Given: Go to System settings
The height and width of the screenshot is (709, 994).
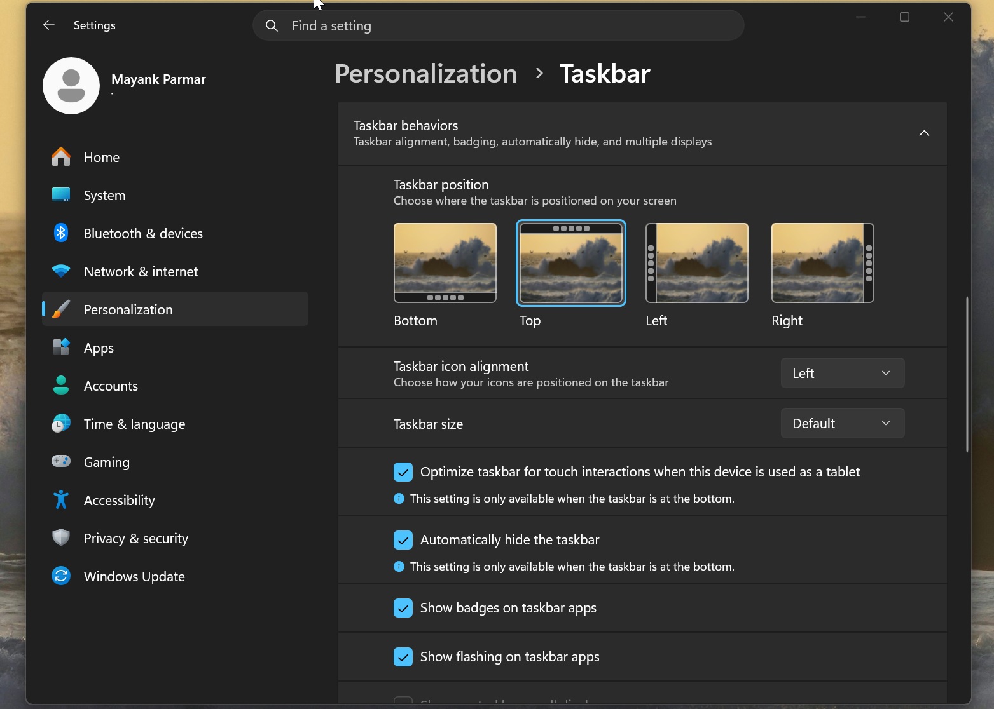Looking at the screenshot, I should tap(175, 195).
